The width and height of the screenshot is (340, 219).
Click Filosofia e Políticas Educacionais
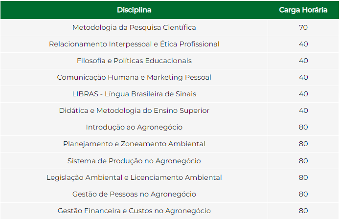(134, 61)
